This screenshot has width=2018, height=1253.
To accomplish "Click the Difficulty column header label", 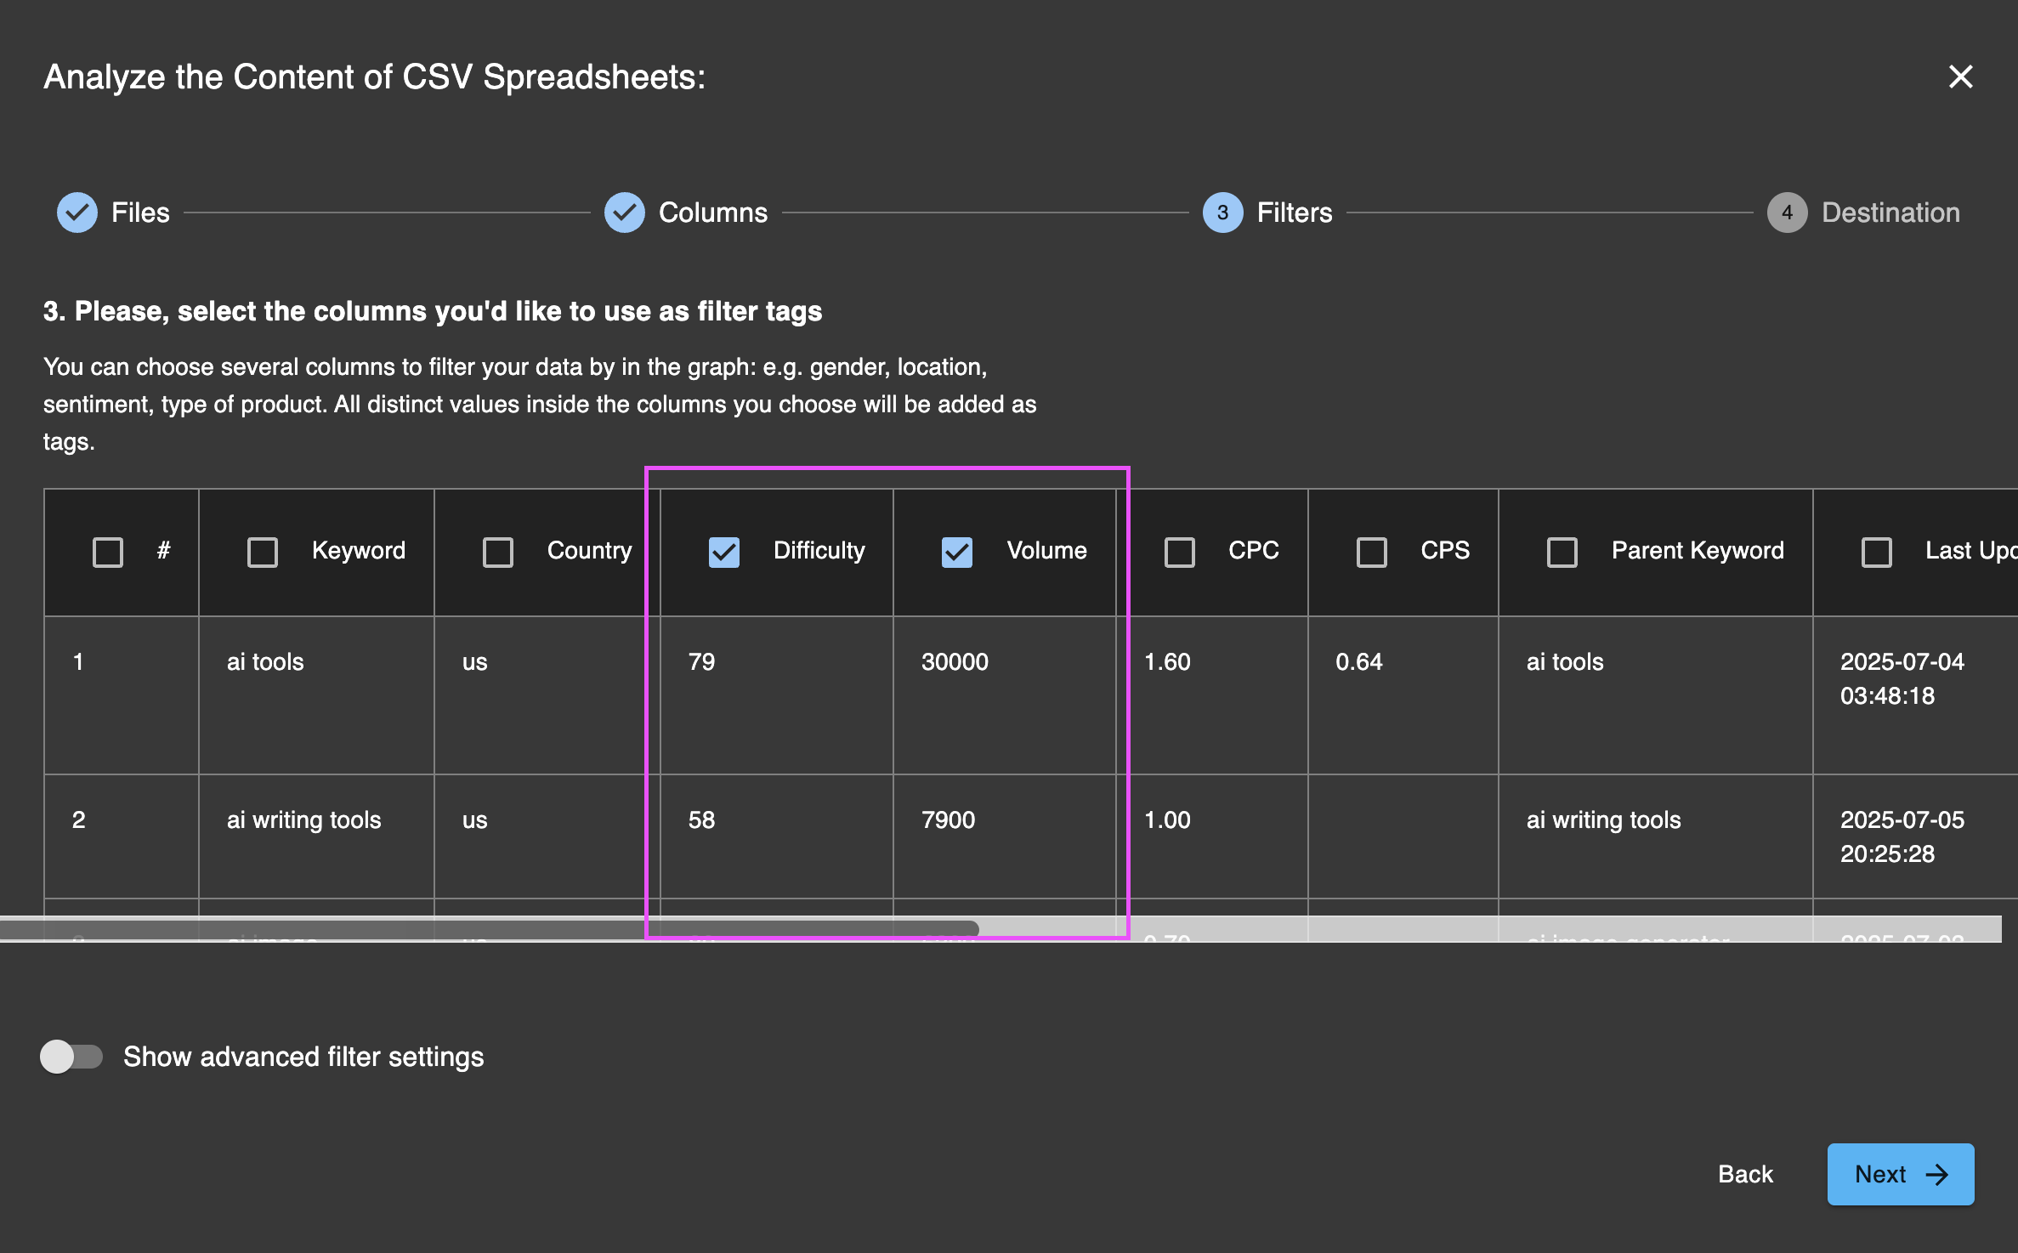I will point(819,550).
